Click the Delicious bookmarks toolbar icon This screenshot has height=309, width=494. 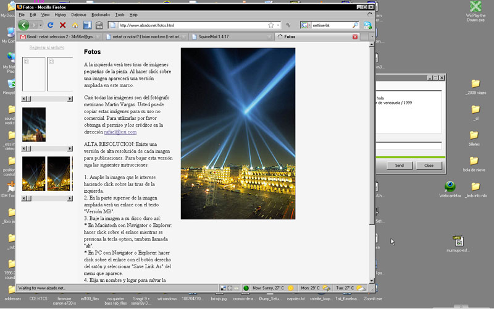tap(86, 25)
